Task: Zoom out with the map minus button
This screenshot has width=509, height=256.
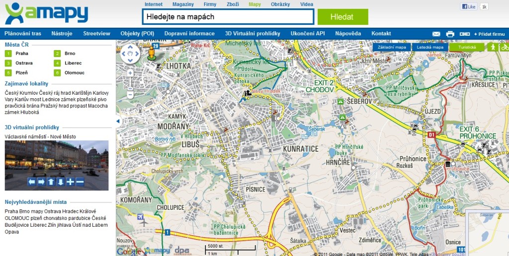Action: (130, 95)
